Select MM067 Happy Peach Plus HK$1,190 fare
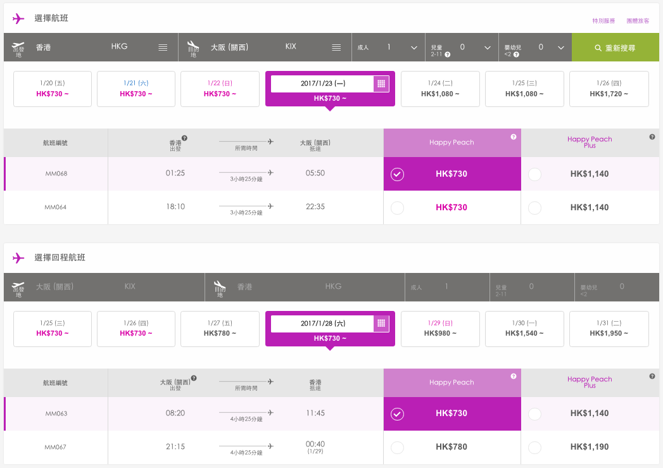The width and height of the screenshot is (663, 468). 590,447
